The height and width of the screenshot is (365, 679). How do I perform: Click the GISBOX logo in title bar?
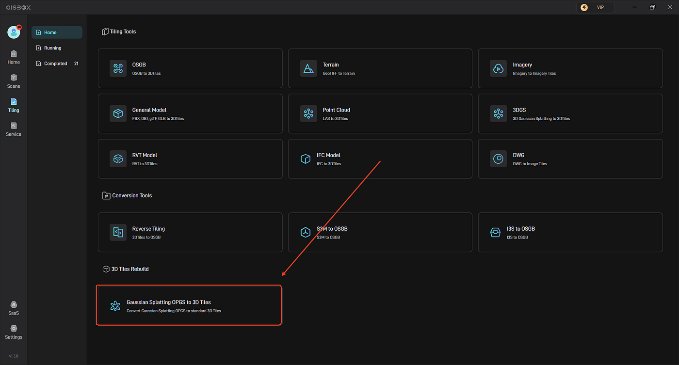coord(19,7)
